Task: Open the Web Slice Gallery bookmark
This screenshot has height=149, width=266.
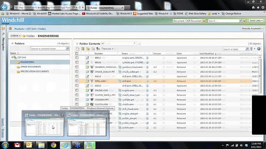Action: (x=195, y=14)
